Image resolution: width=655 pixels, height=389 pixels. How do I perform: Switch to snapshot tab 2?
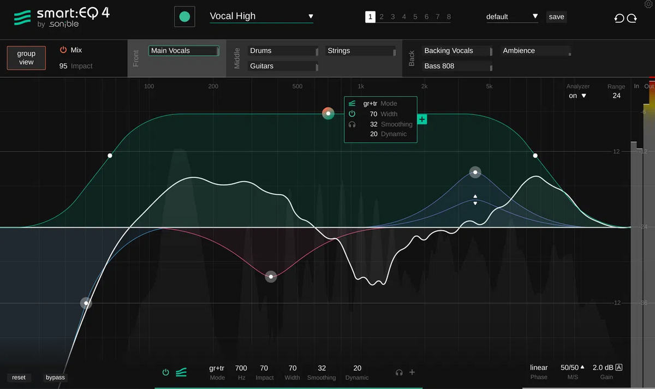pyautogui.click(x=382, y=16)
